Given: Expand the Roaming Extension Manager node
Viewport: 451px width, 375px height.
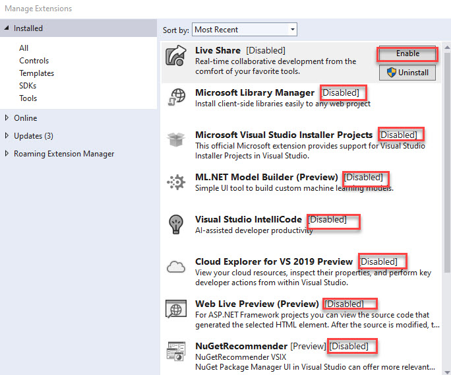Looking at the screenshot, I should coord(7,154).
